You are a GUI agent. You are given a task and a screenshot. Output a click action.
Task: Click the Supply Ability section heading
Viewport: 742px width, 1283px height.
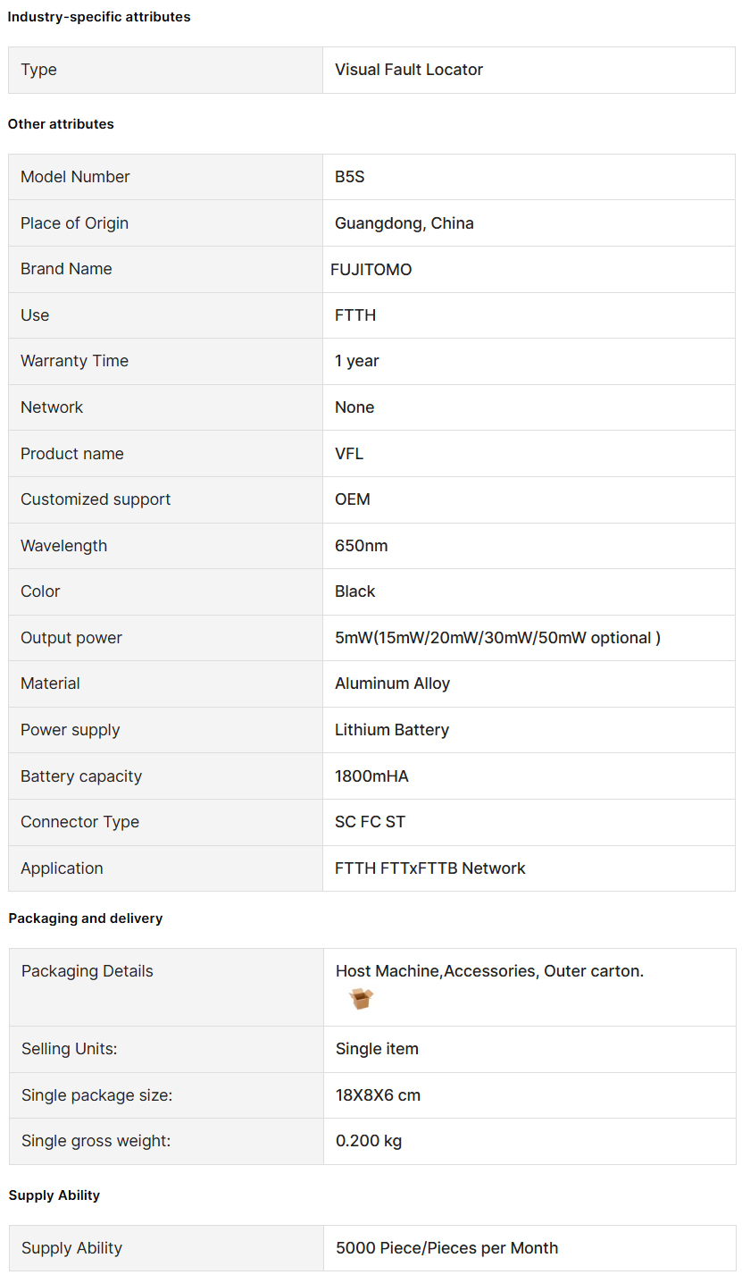tap(54, 1195)
